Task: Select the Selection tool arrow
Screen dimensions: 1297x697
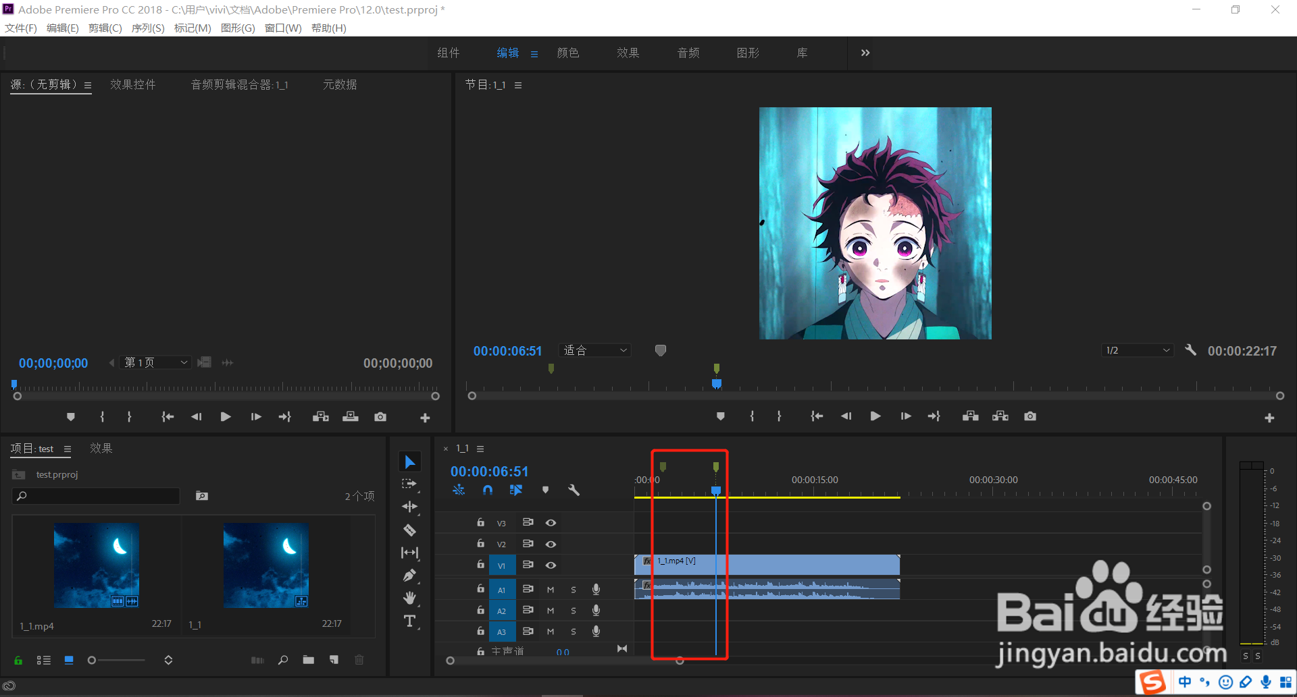Action: (409, 462)
